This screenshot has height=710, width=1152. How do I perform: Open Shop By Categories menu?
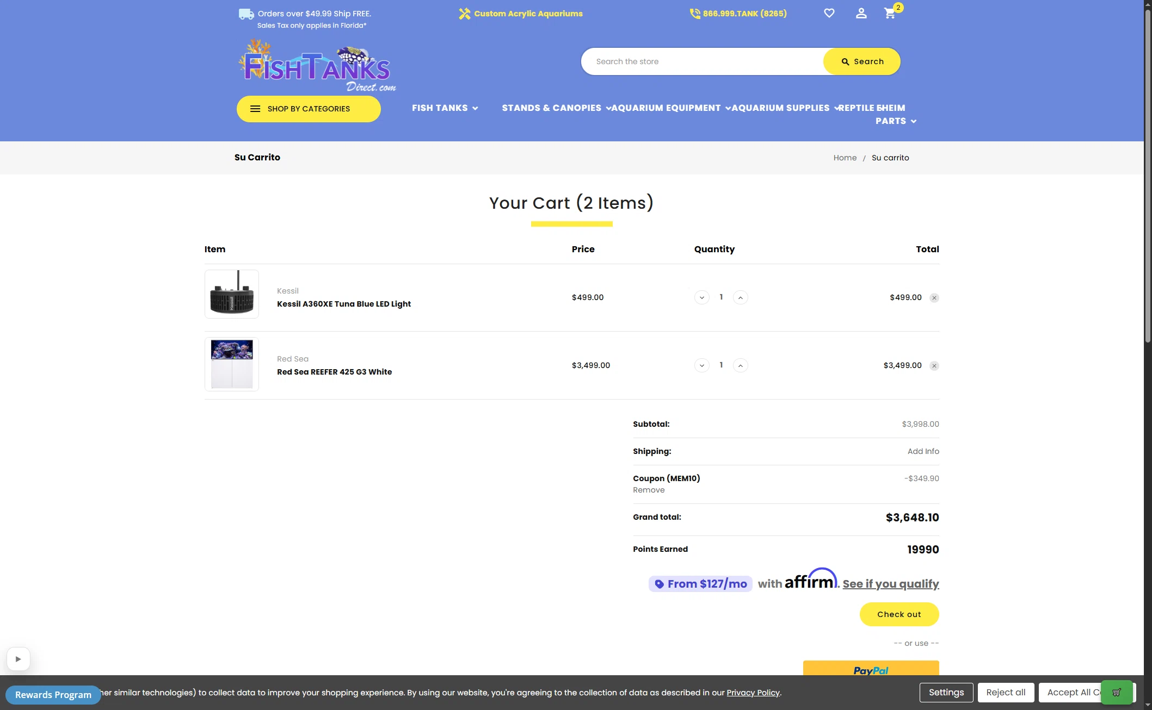coord(309,109)
